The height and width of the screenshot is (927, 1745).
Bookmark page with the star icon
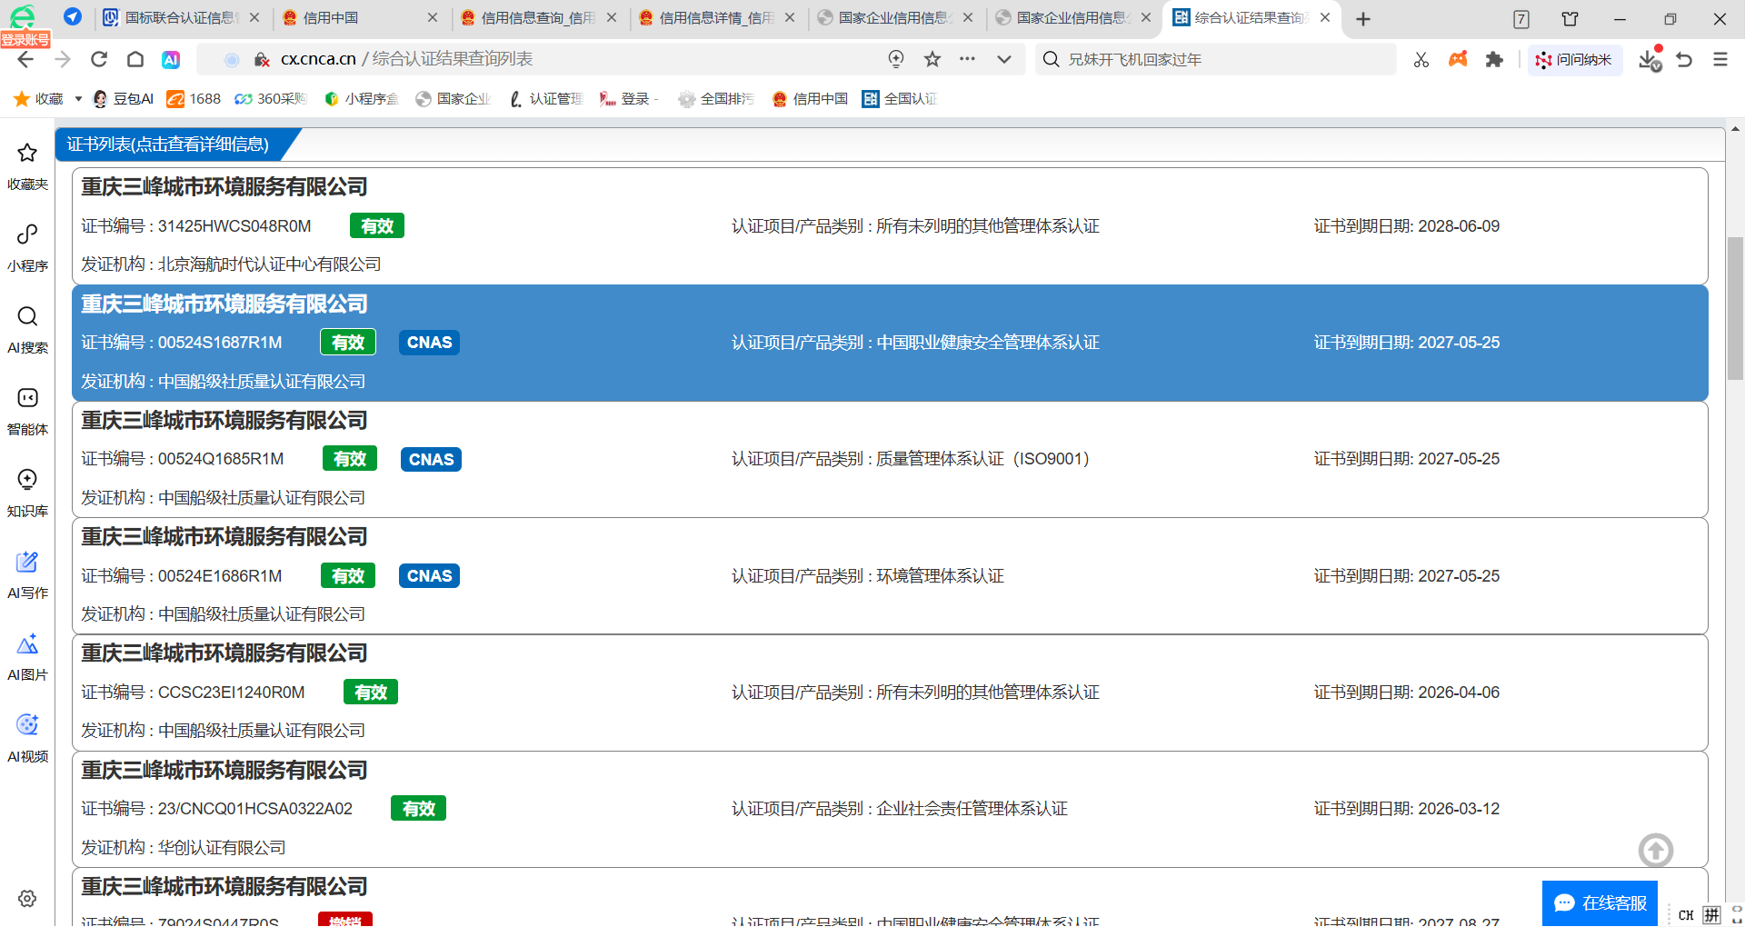(932, 59)
